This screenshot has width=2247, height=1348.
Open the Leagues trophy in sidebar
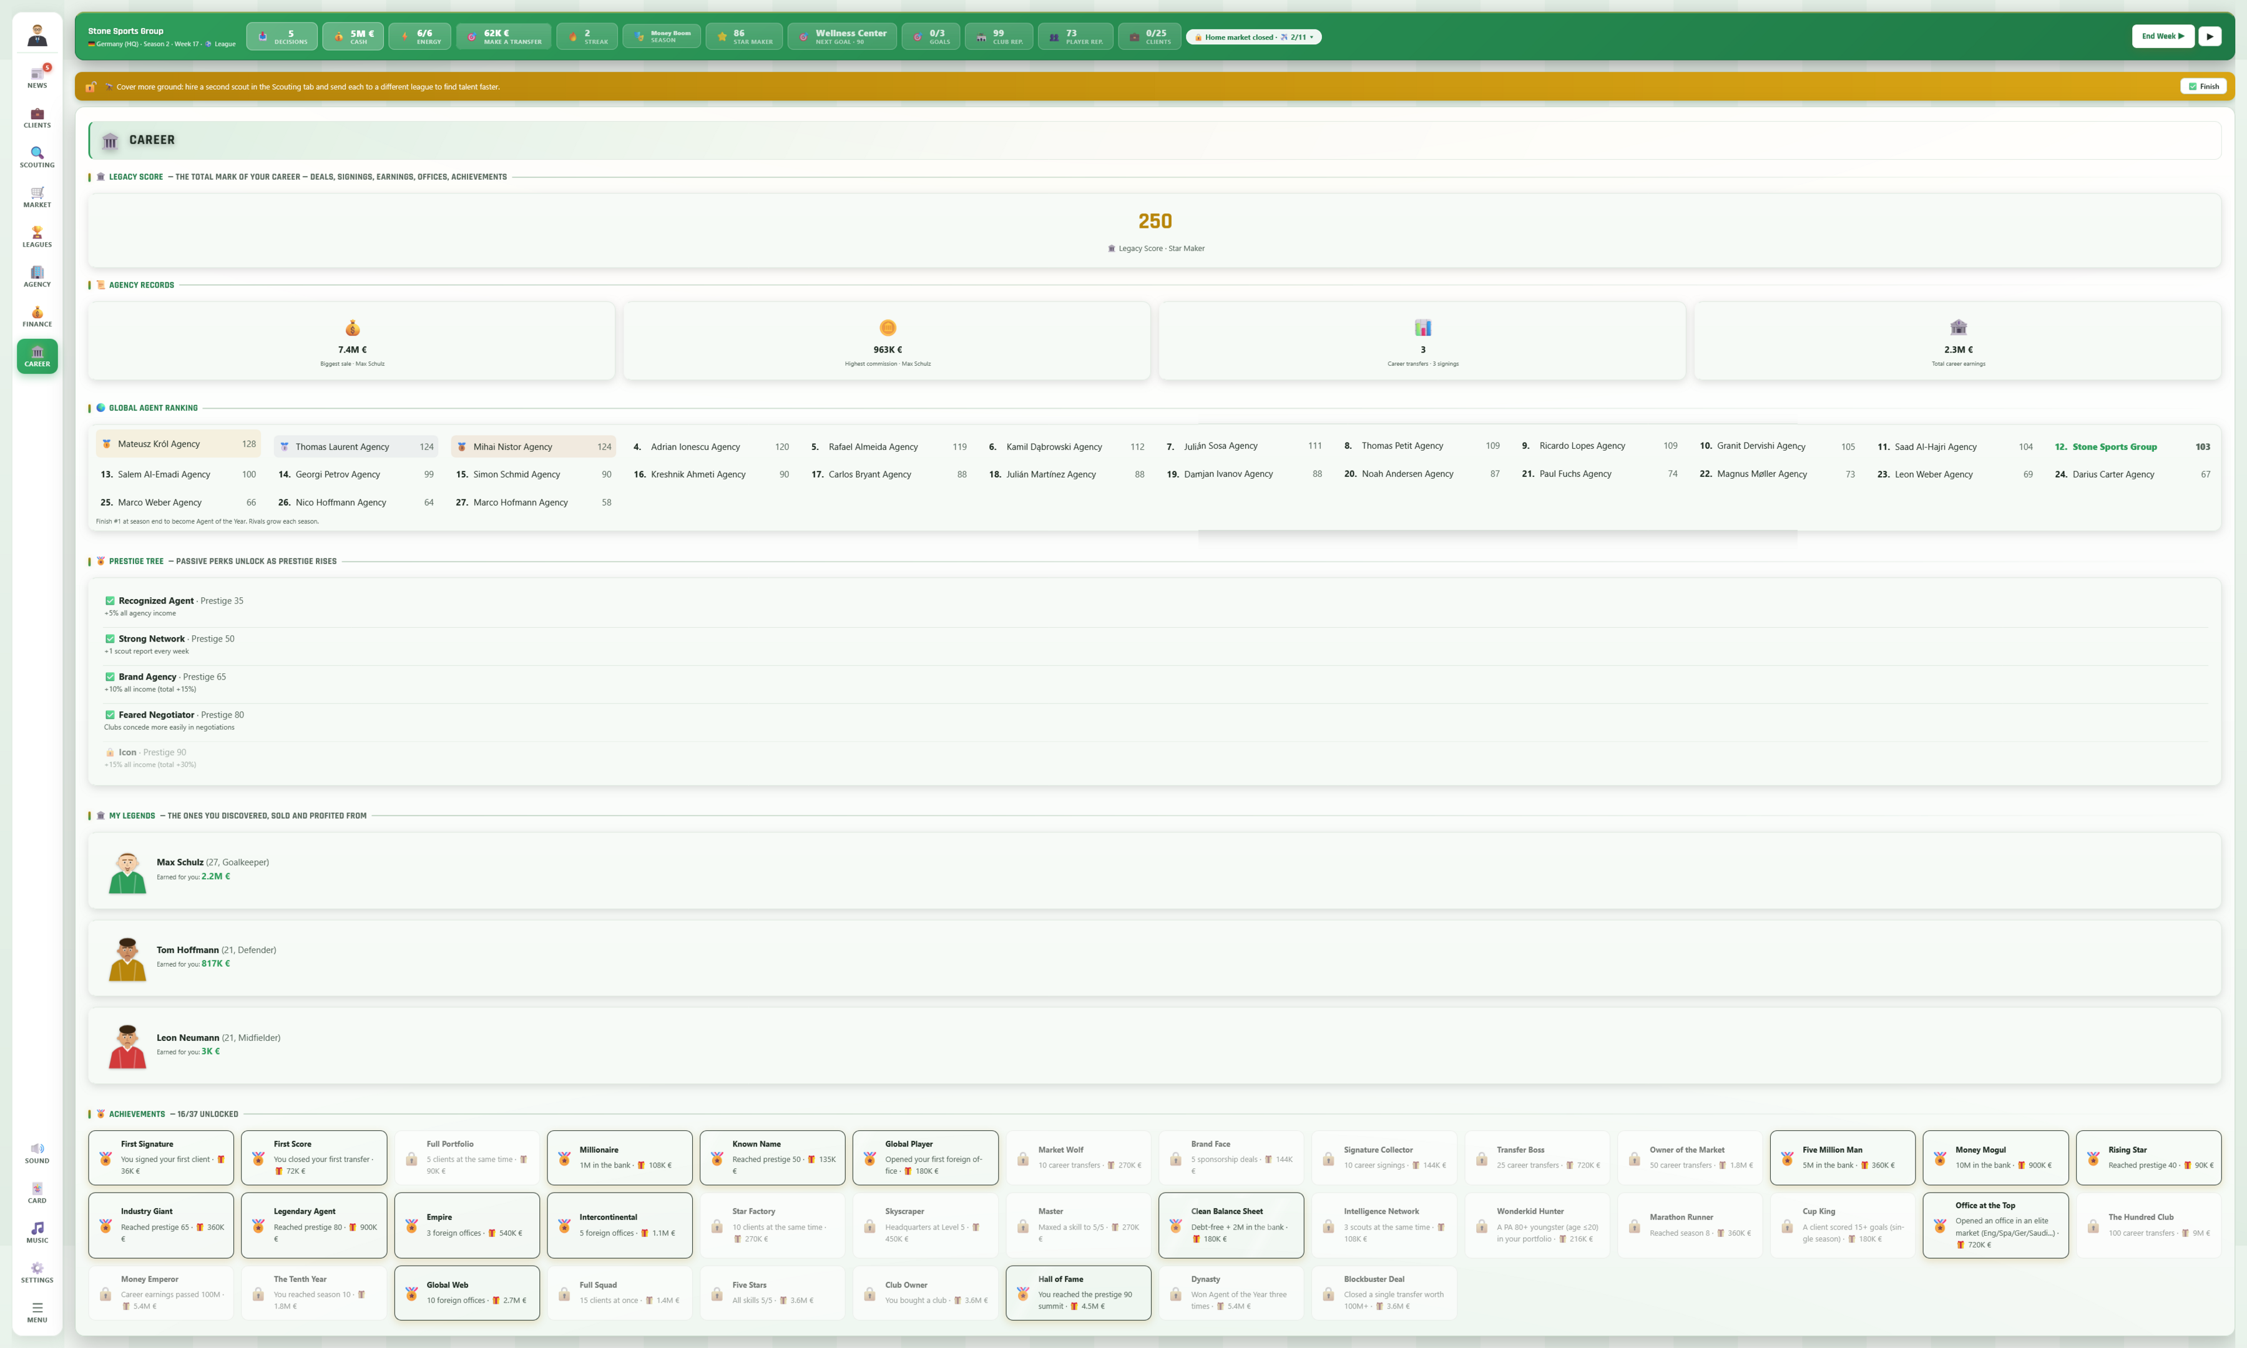pyautogui.click(x=37, y=237)
